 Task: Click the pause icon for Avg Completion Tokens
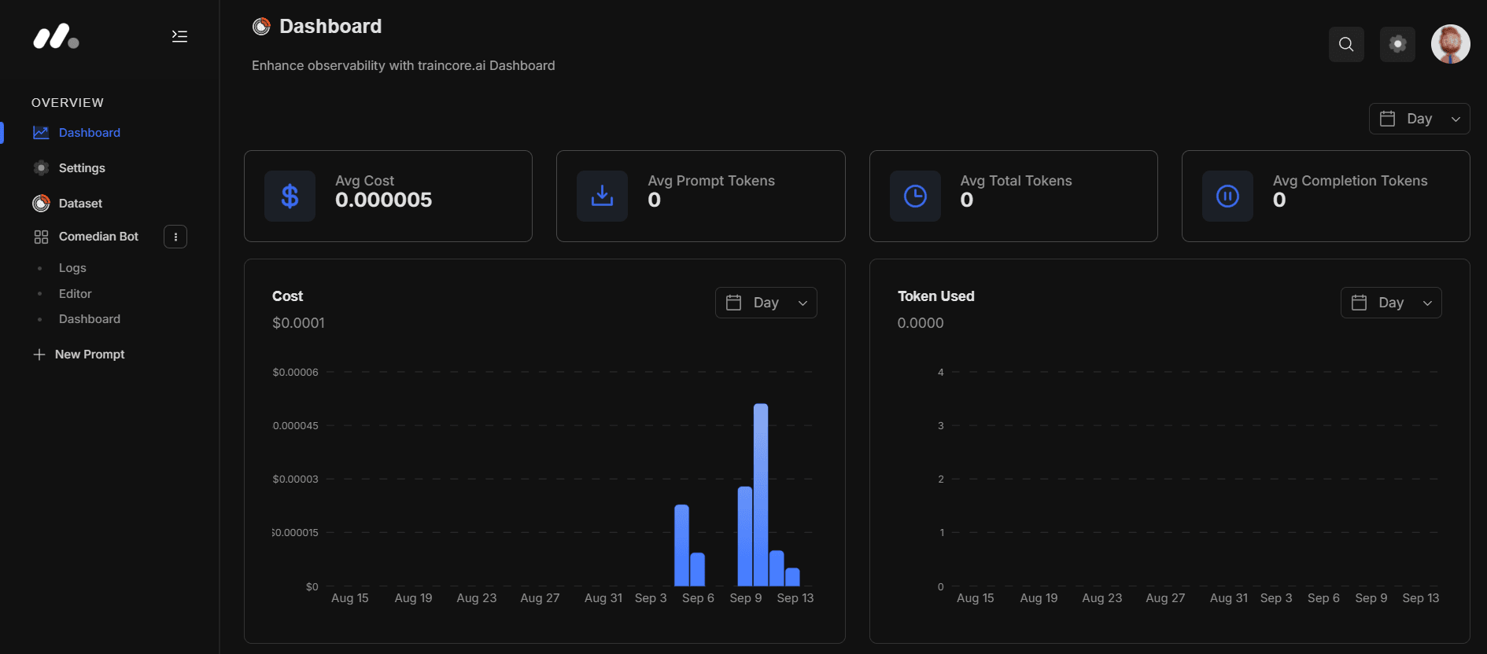[1227, 196]
